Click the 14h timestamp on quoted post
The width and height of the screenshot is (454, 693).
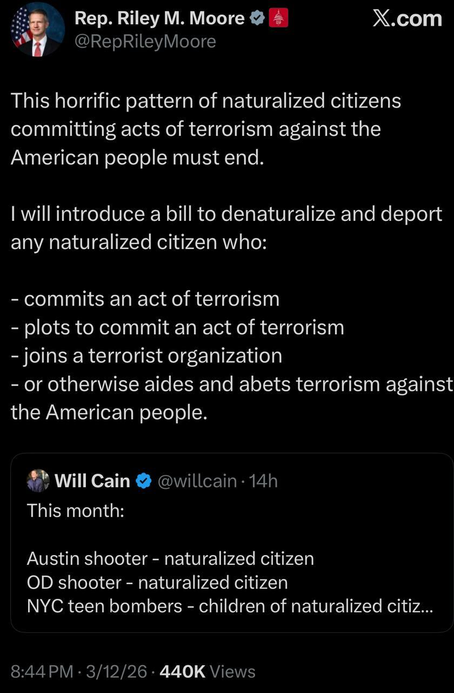[x=264, y=481]
